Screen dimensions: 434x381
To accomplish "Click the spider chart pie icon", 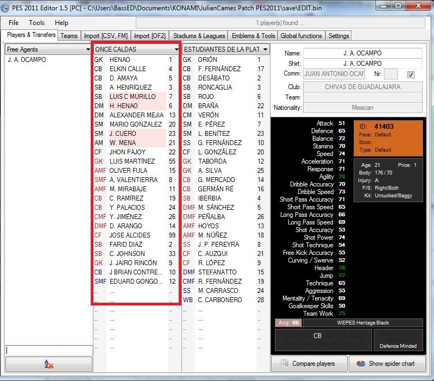I will click(361, 363).
